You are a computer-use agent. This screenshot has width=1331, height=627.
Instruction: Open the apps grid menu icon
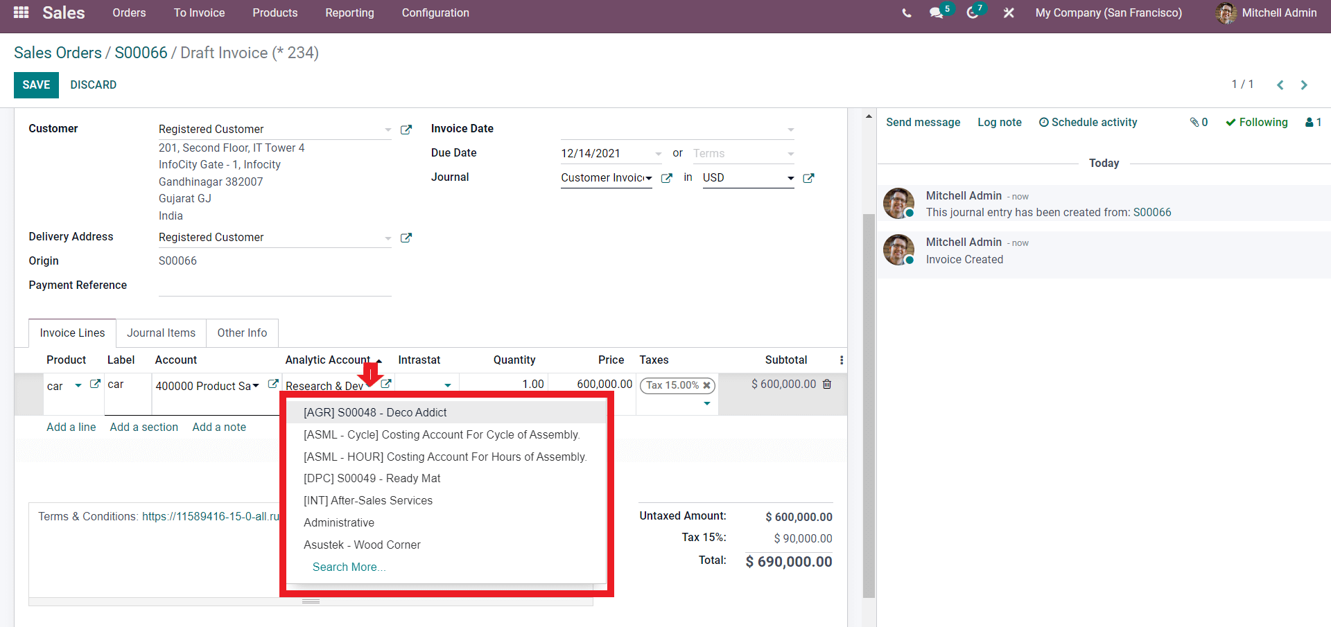pos(21,12)
